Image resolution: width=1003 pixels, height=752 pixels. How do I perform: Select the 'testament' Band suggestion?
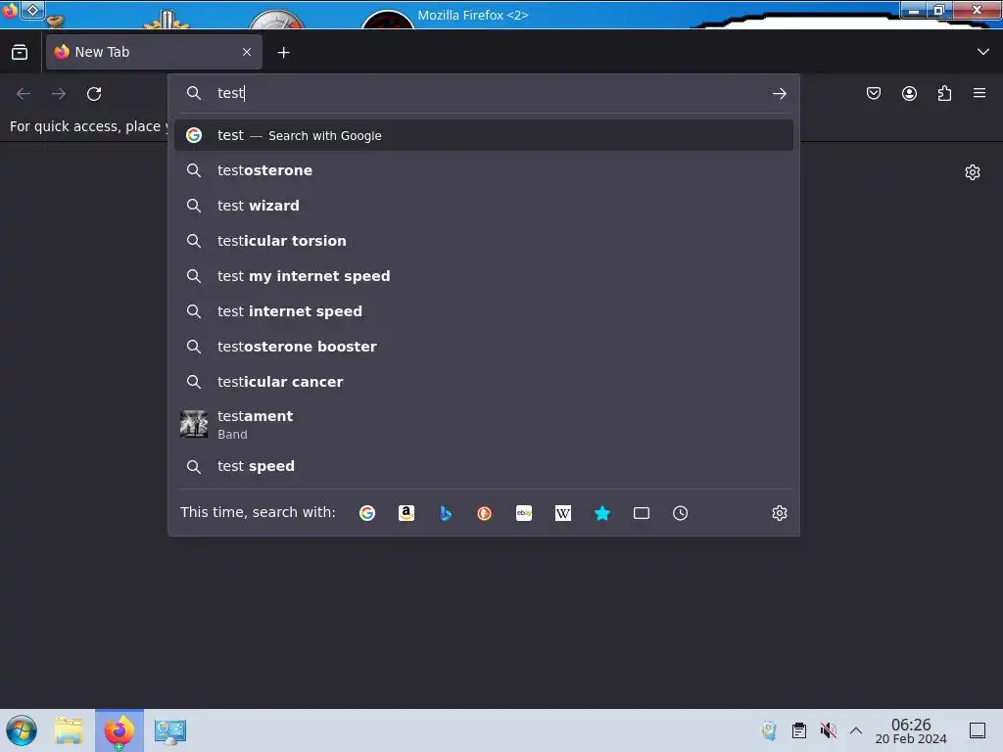point(484,424)
